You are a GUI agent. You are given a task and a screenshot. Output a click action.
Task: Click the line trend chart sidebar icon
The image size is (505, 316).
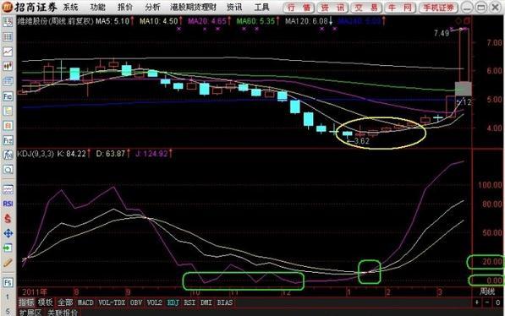pyautogui.click(x=8, y=52)
